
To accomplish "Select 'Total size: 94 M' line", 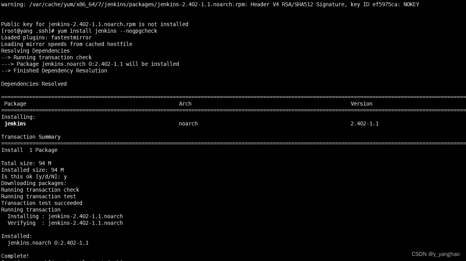I will point(26,163).
